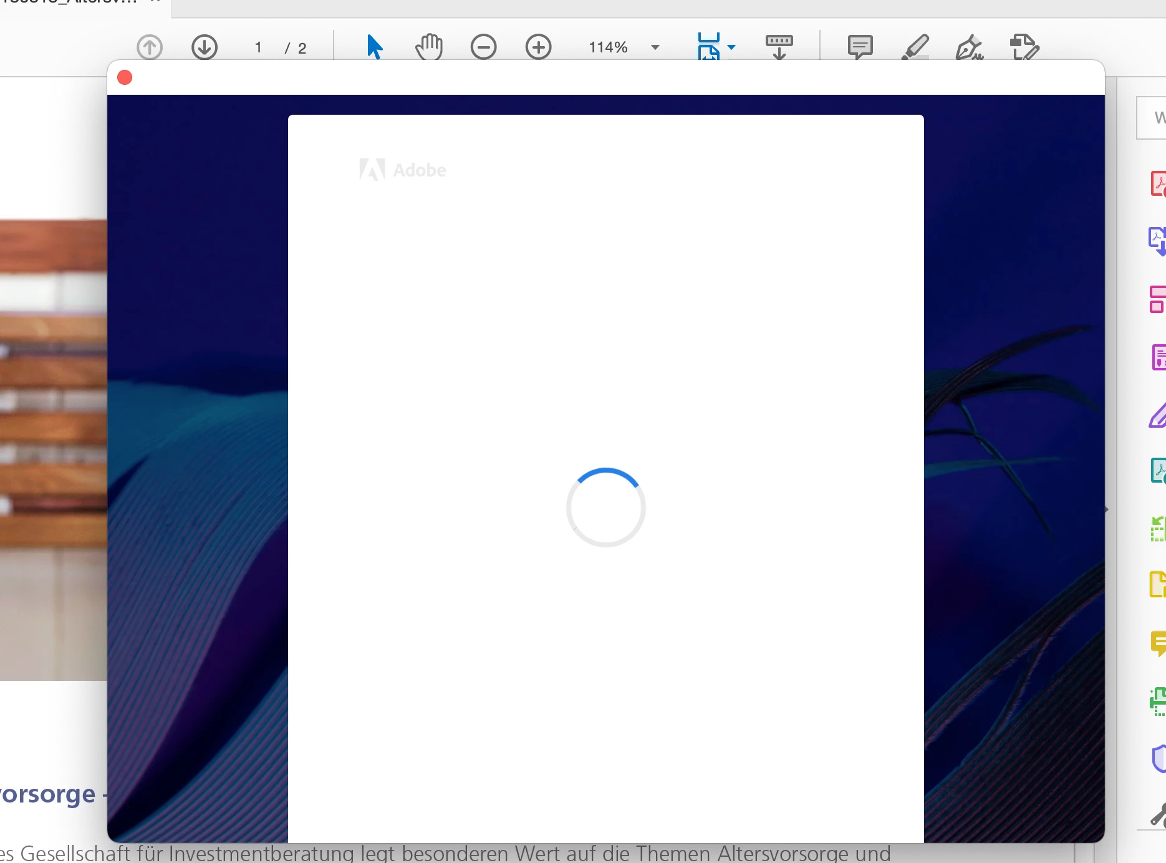Open the pink Organize Pages tool

[x=1158, y=299]
